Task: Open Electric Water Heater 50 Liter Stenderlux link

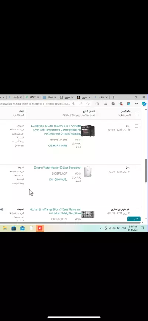Action: (57, 168)
